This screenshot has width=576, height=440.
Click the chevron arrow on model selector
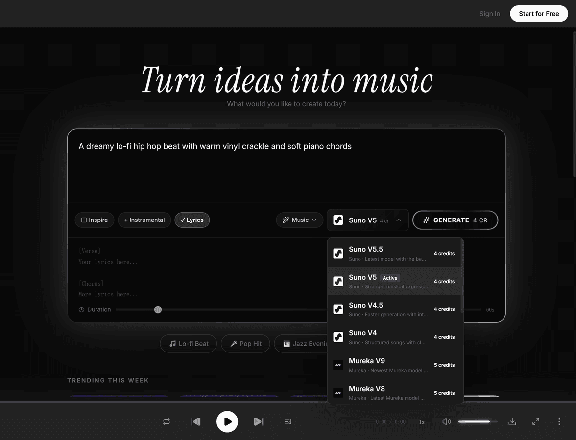[x=399, y=220]
